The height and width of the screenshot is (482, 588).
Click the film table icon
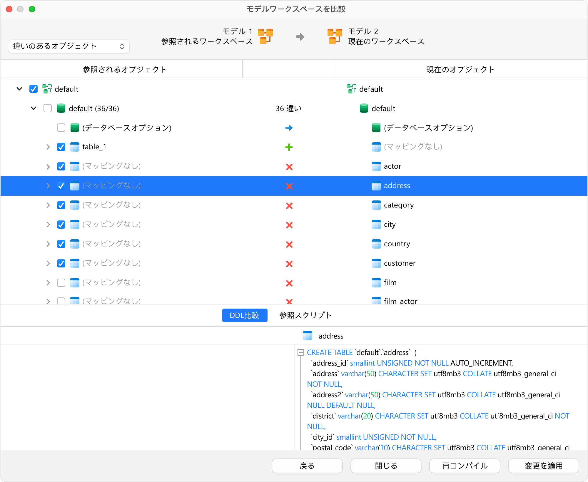click(376, 283)
